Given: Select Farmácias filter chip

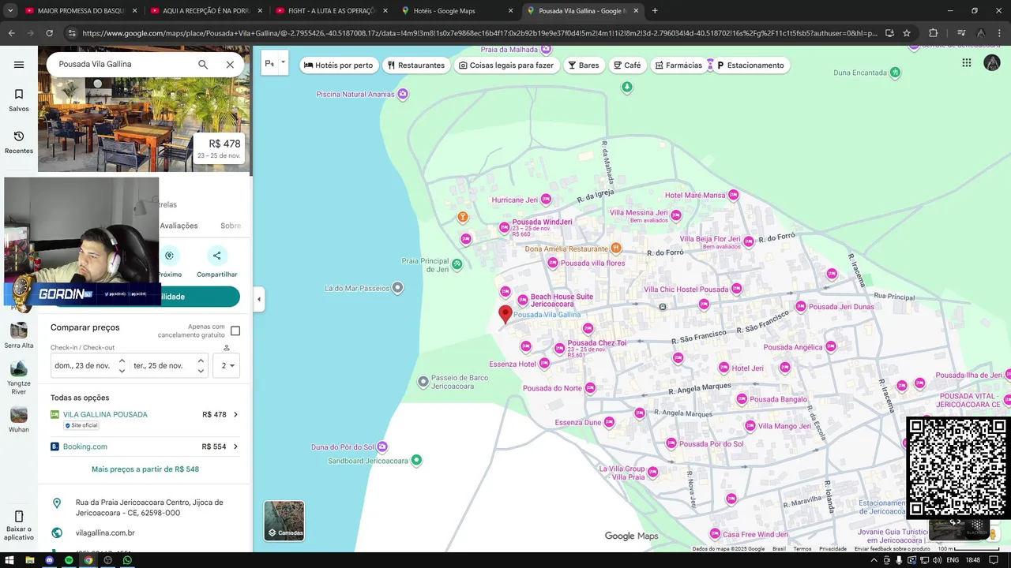Looking at the screenshot, I should point(678,65).
